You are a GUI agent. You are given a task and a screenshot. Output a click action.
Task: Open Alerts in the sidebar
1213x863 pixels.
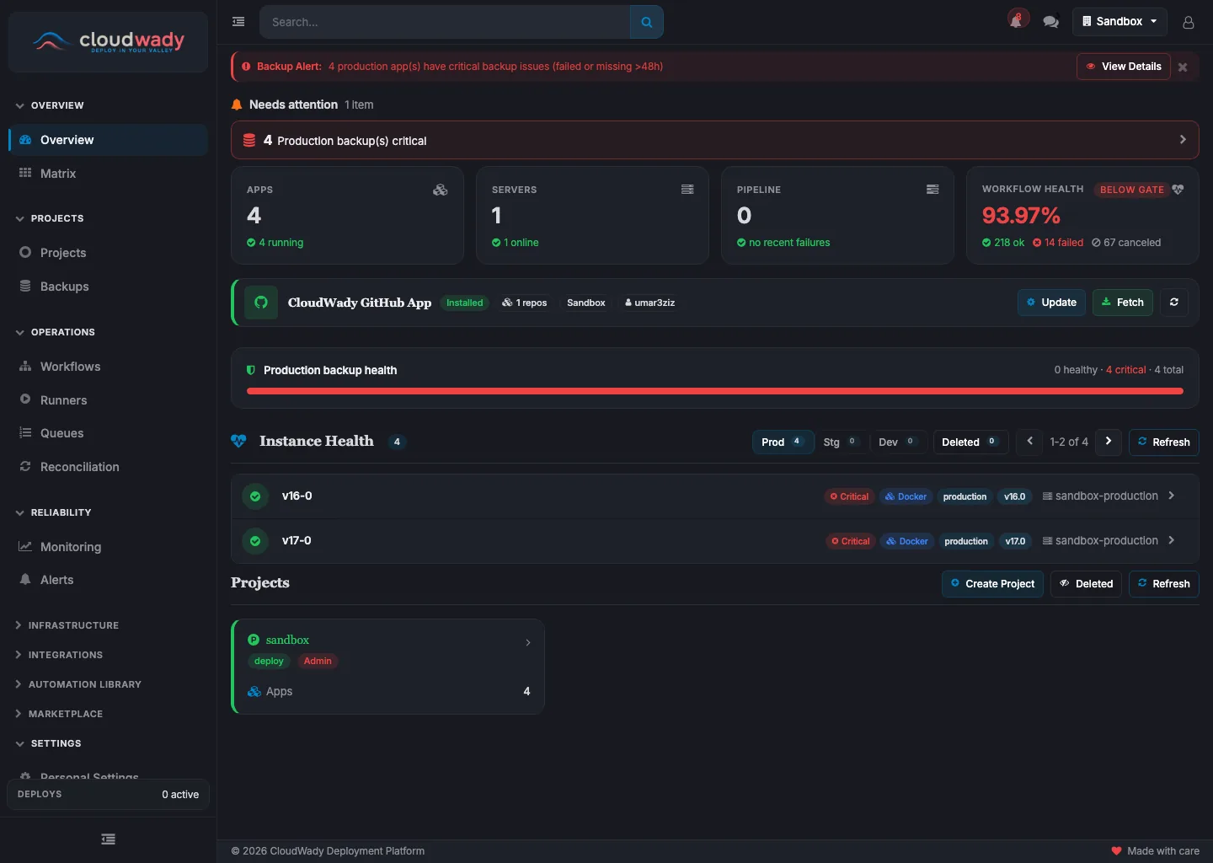click(x=108, y=580)
